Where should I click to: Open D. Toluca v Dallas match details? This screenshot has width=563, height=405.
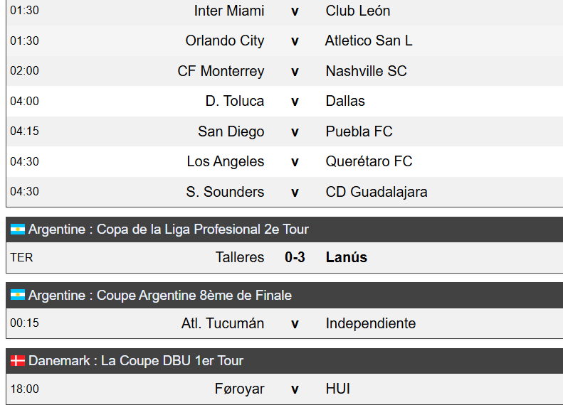pyautogui.click(x=285, y=101)
